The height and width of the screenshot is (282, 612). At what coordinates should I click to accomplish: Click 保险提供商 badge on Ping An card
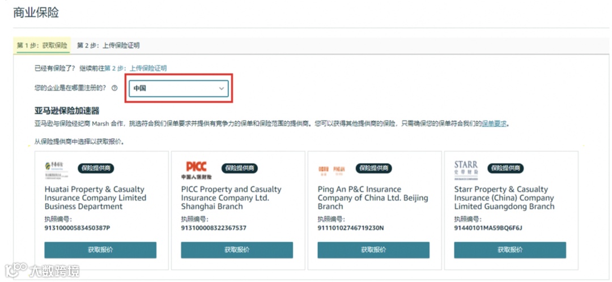tap(373, 169)
